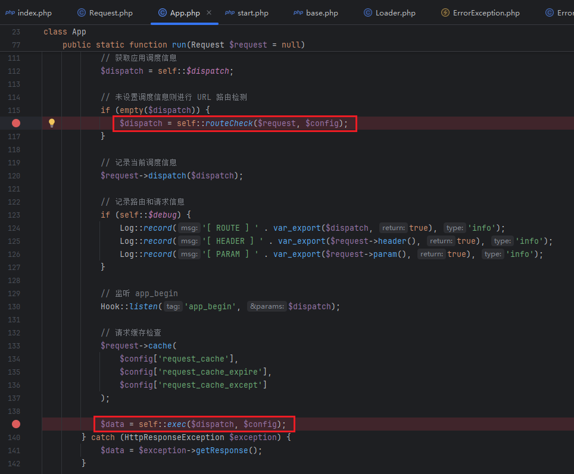Click line number 111 in gutter
574x474 pixels.
pos(14,58)
